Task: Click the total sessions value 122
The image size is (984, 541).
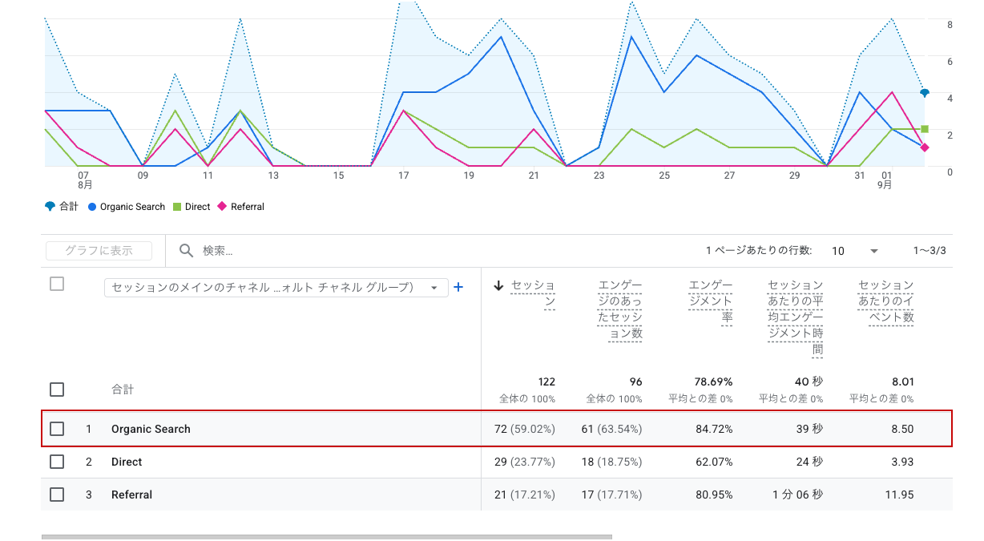Action: pyautogui.click(x=546, y=382)
